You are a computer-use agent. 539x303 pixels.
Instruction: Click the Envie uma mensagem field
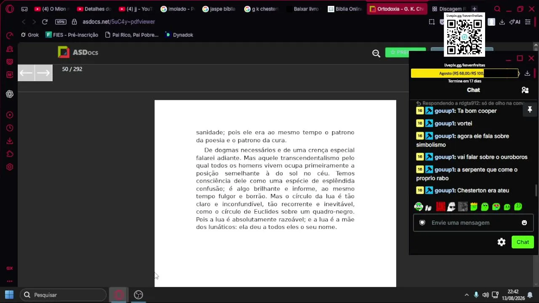click(473, 223)
